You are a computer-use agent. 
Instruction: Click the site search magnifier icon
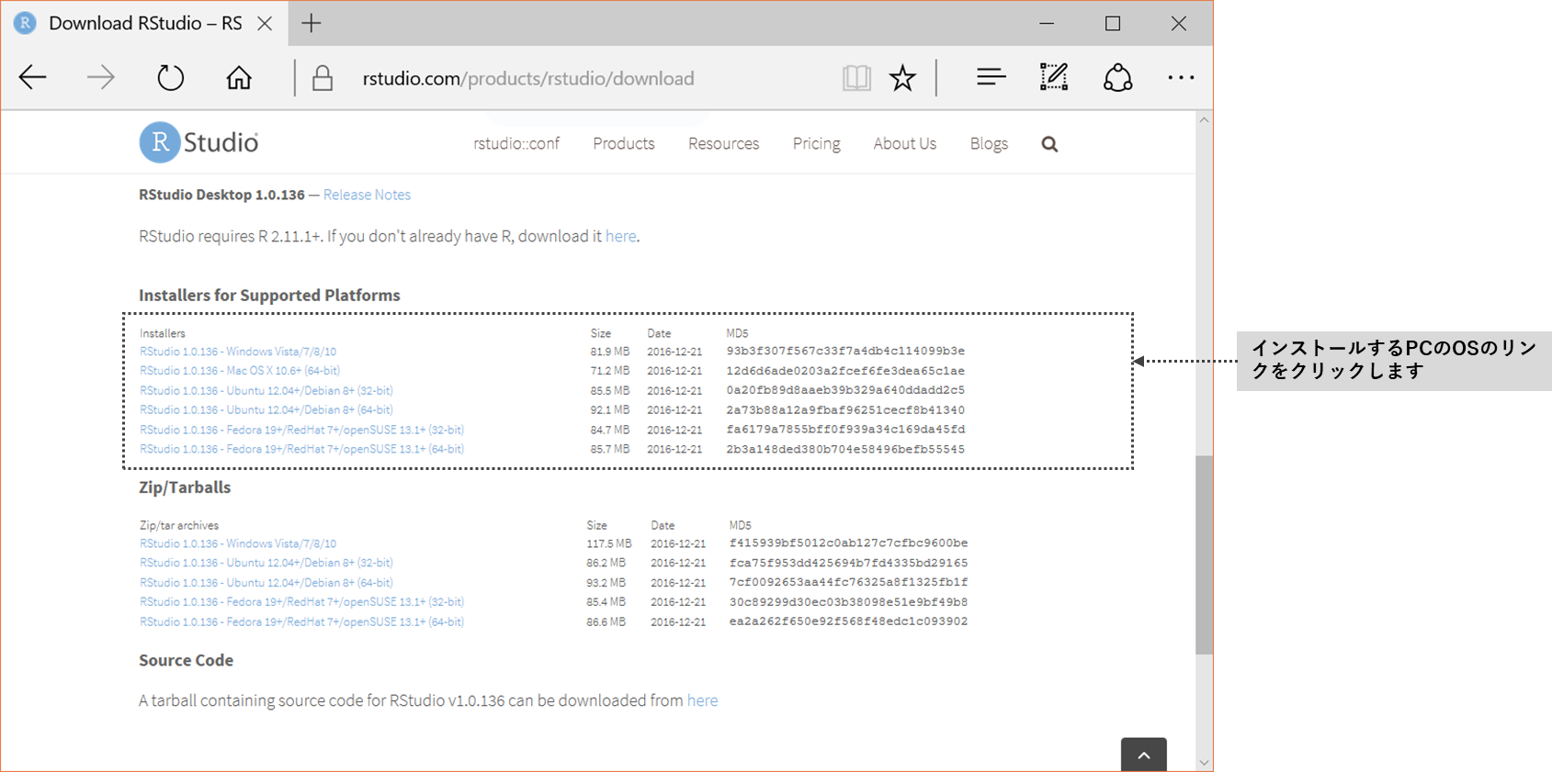(1049, 144)
